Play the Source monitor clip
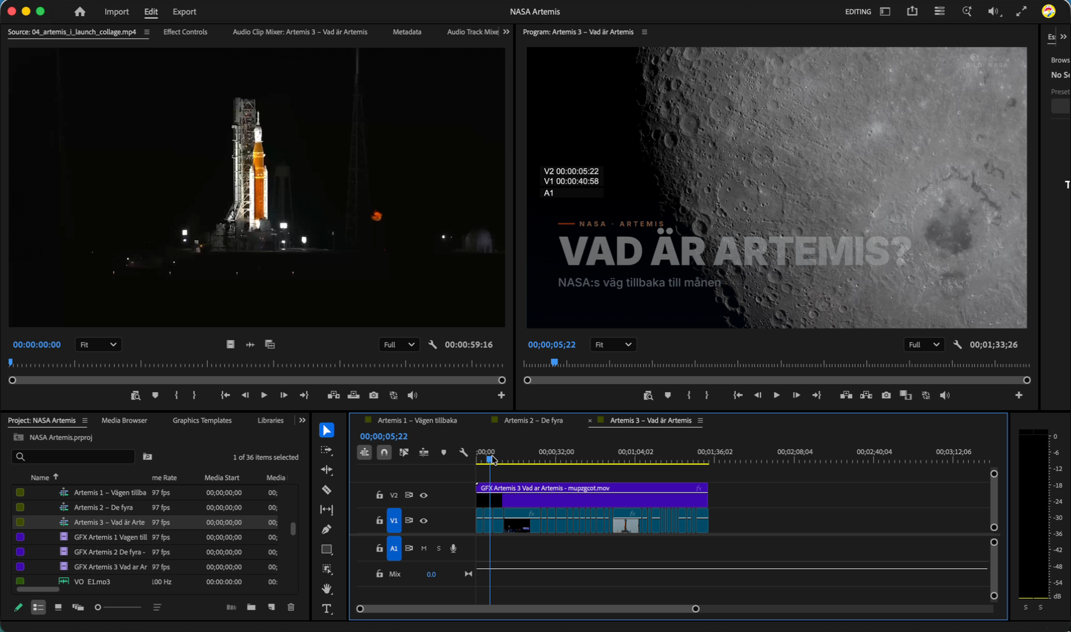 [264, 395]
